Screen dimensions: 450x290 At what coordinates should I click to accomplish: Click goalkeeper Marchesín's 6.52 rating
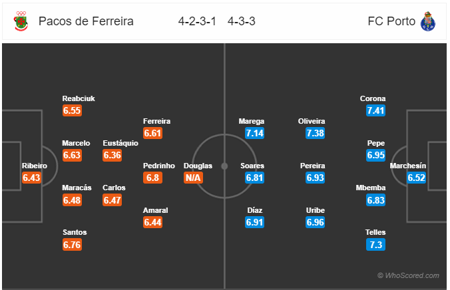(x=417, y=178)
